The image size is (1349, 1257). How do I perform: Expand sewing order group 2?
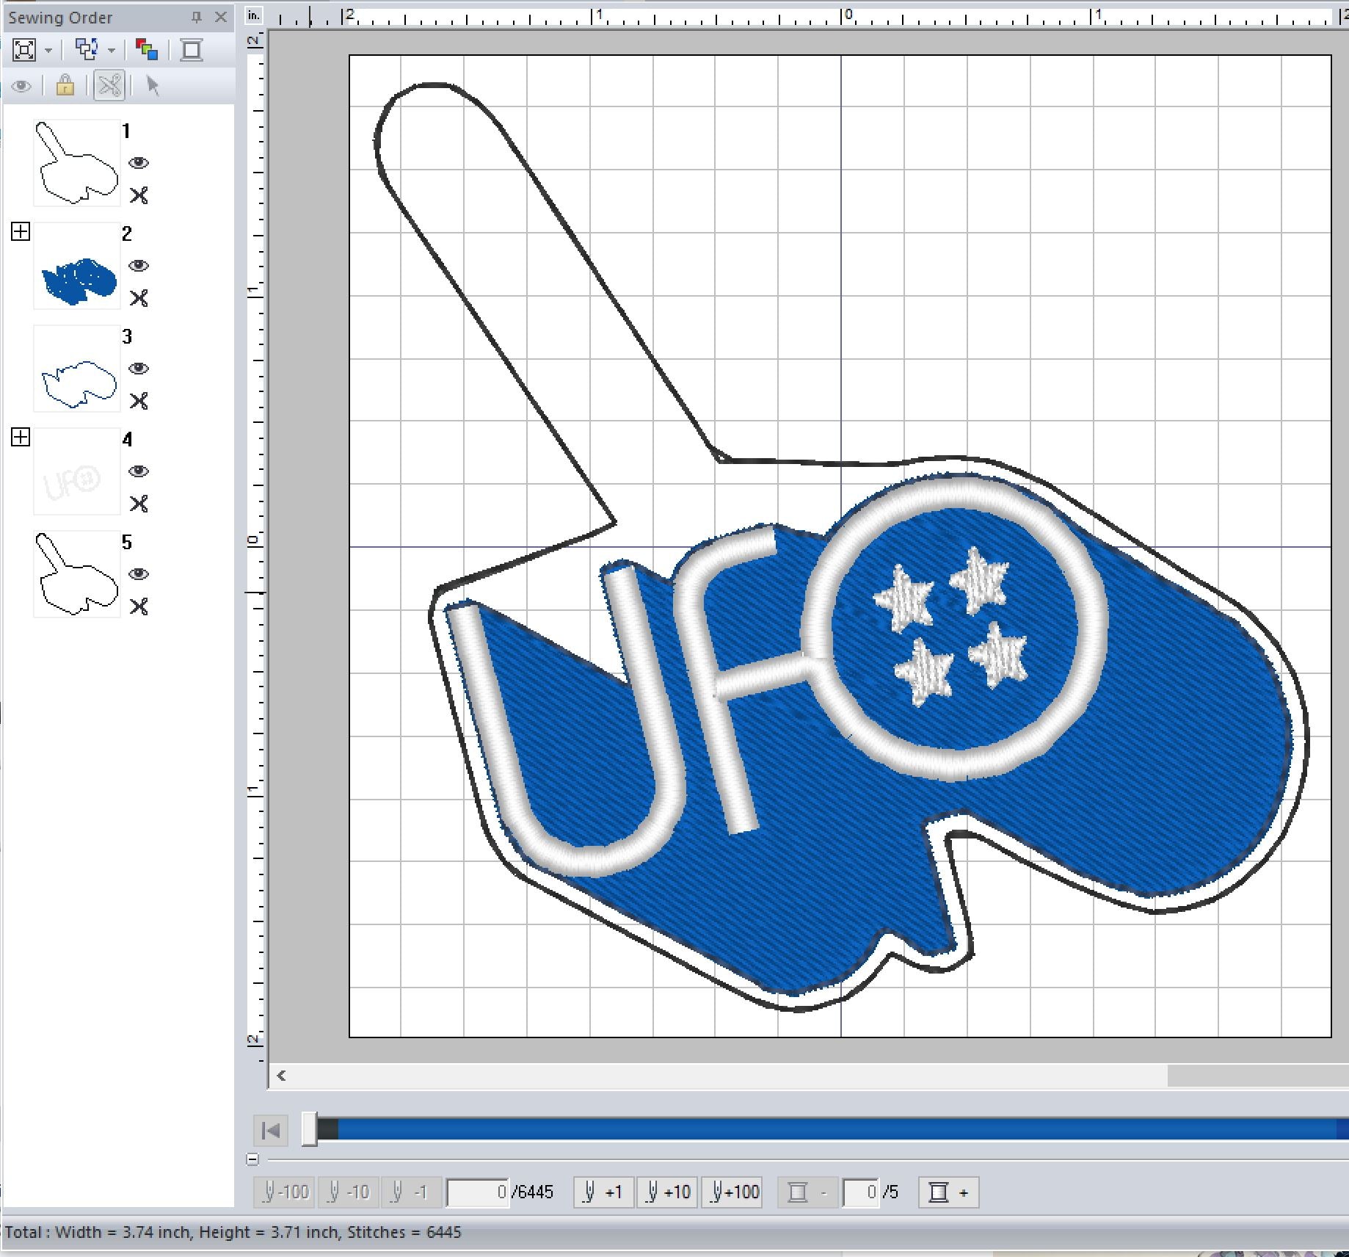[x=21, y=232]
